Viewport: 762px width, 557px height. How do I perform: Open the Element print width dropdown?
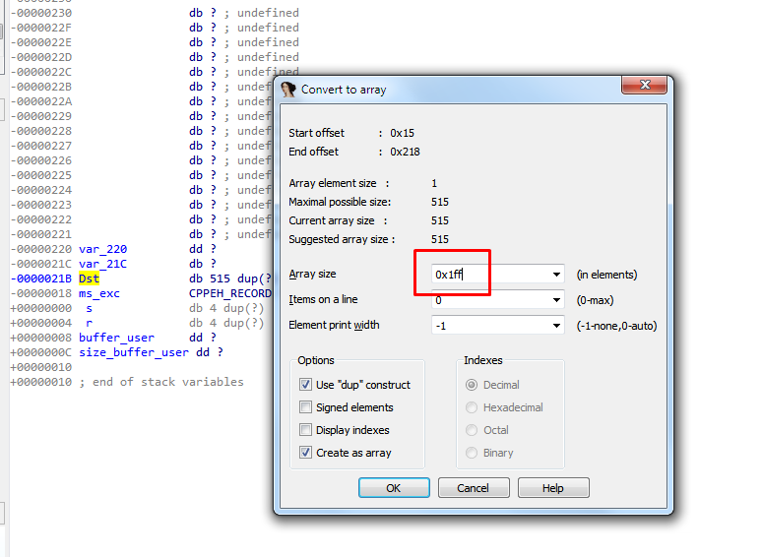(556, 326)
